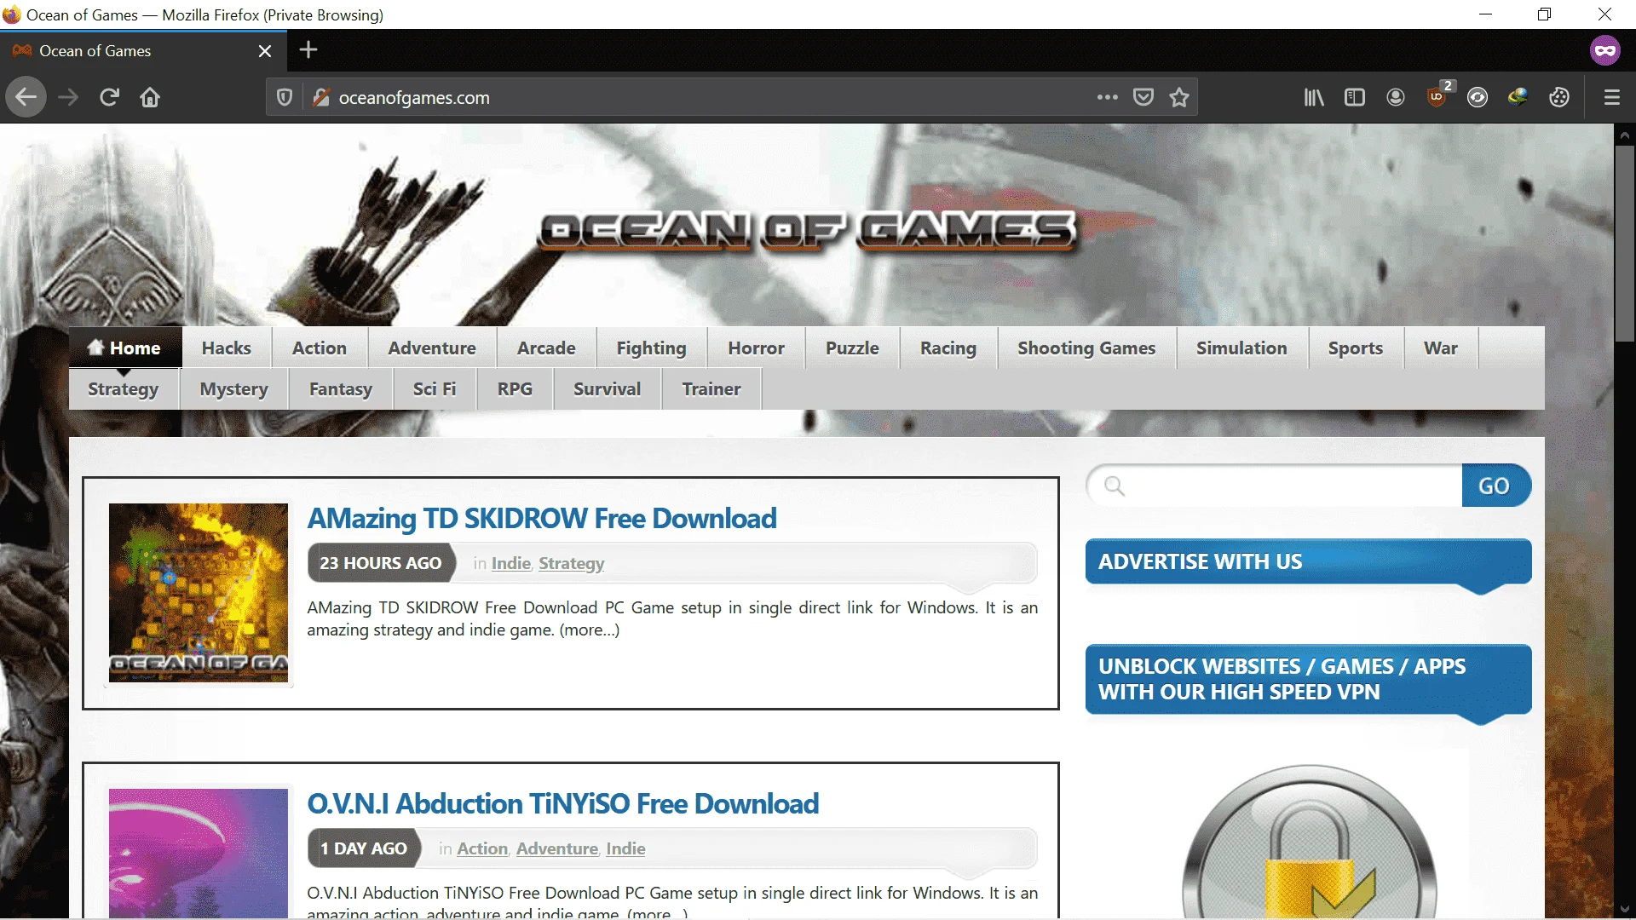Go back to the previous page
This screenshot has width=1636, height=920.
(26, 97)
